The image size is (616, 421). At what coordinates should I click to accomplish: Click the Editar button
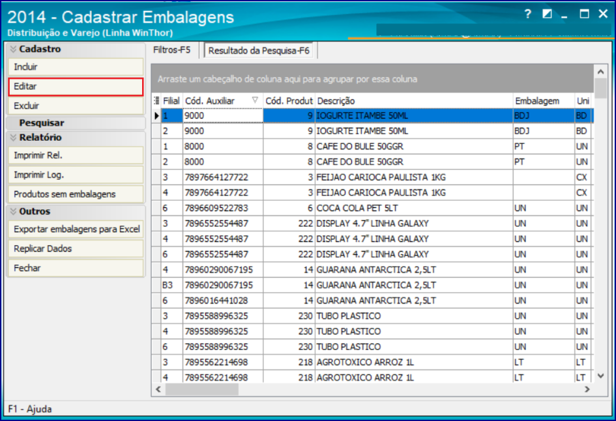(76, 87)
